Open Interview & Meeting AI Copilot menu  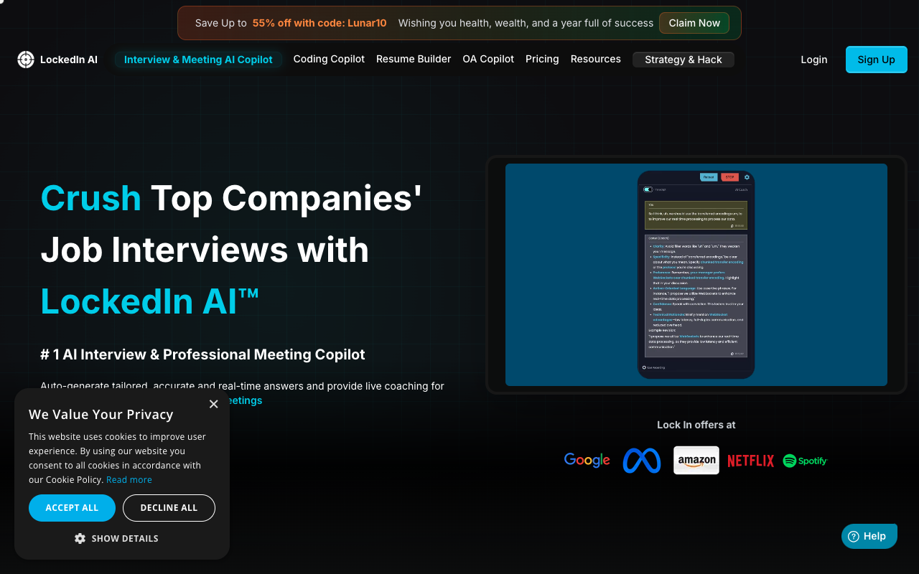pos(198,60)
